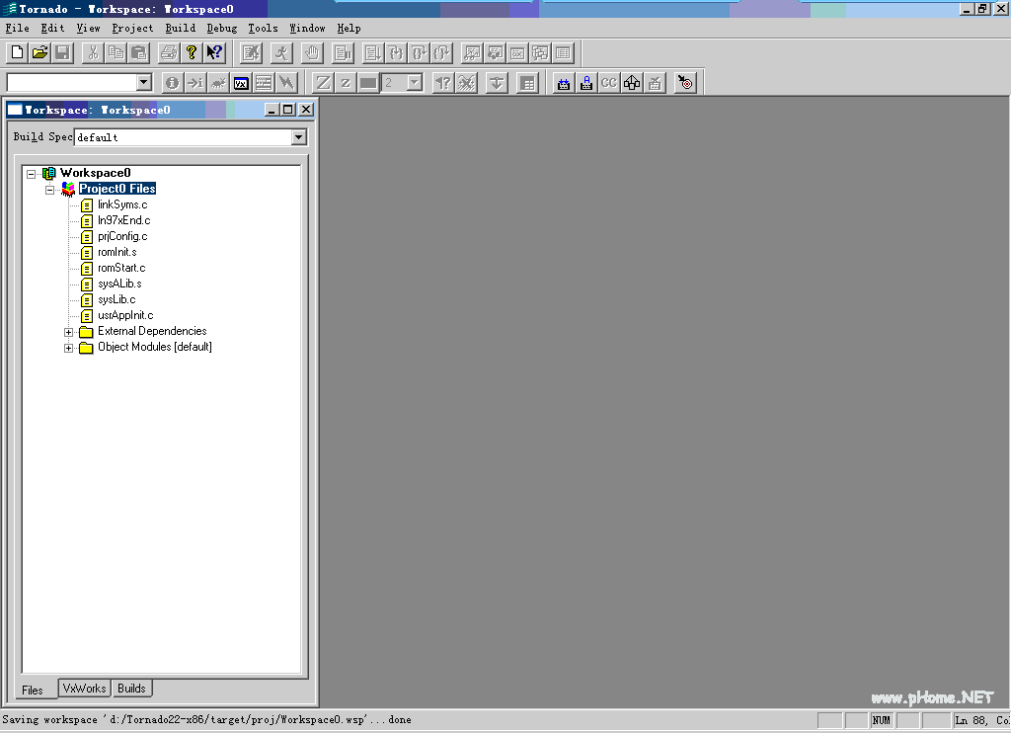
Task: Click the hand interrupt debug icon
Action: pos(312,53)
